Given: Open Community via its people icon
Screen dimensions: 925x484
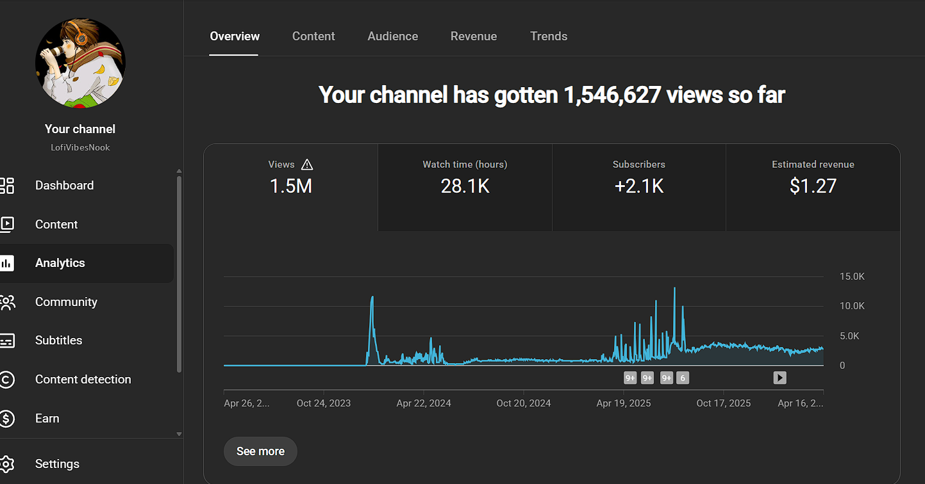Looking at the screenshot, I should (x=7, y=302).
